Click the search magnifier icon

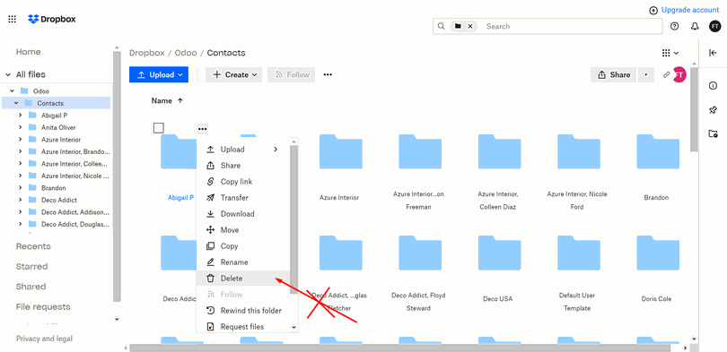[441, 26]
